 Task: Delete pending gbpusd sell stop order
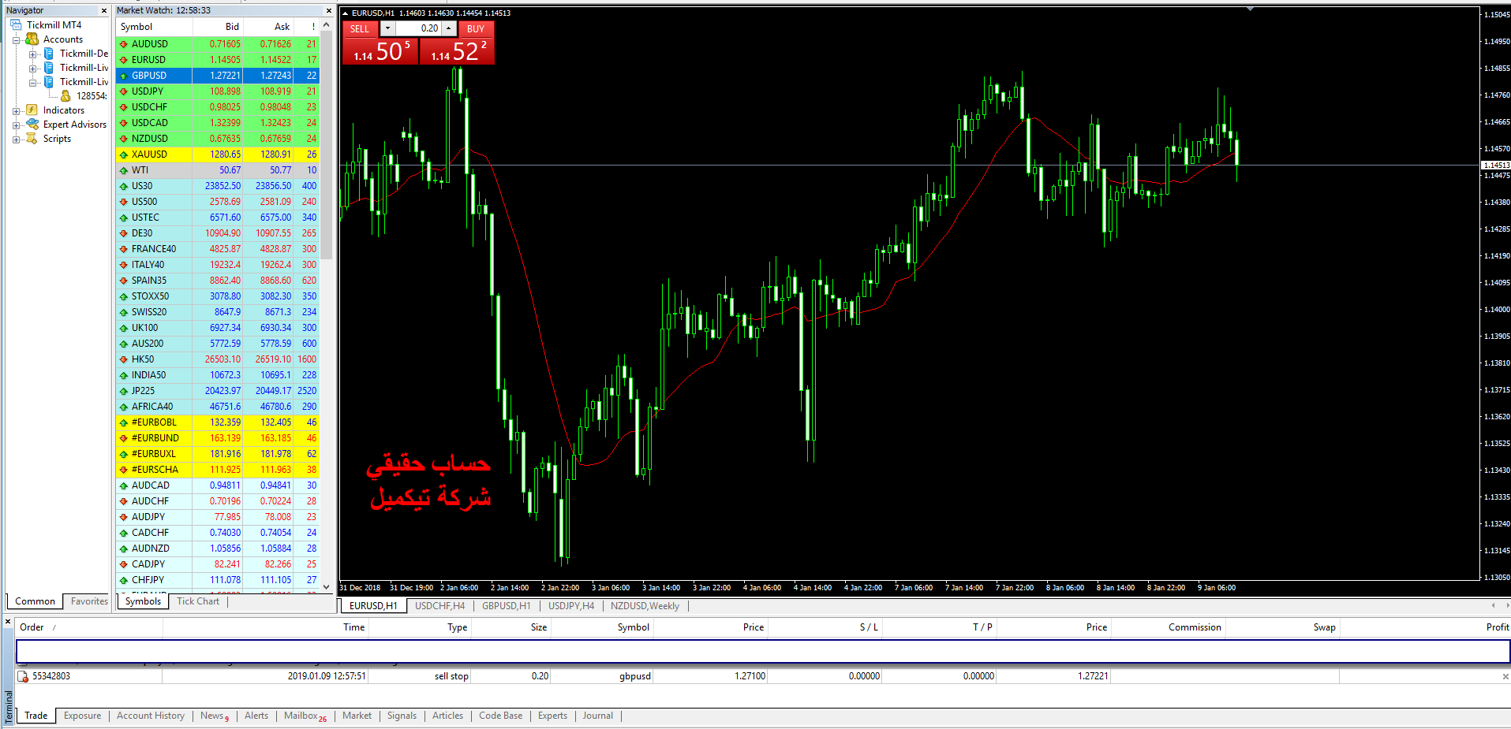pyautogui.click(x=1505, y=676)
